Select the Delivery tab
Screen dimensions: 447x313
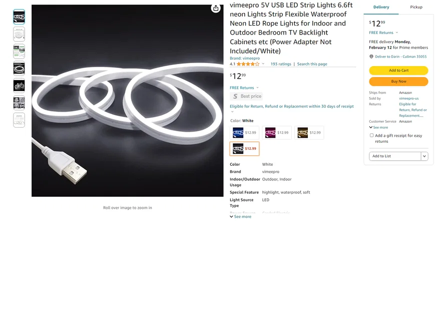(381, 7)
